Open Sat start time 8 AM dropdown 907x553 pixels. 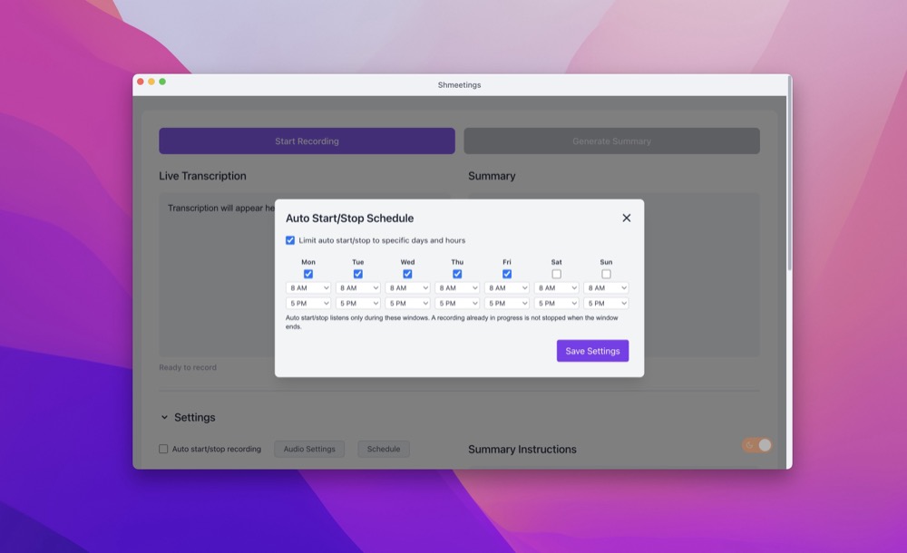coord(557,287)
